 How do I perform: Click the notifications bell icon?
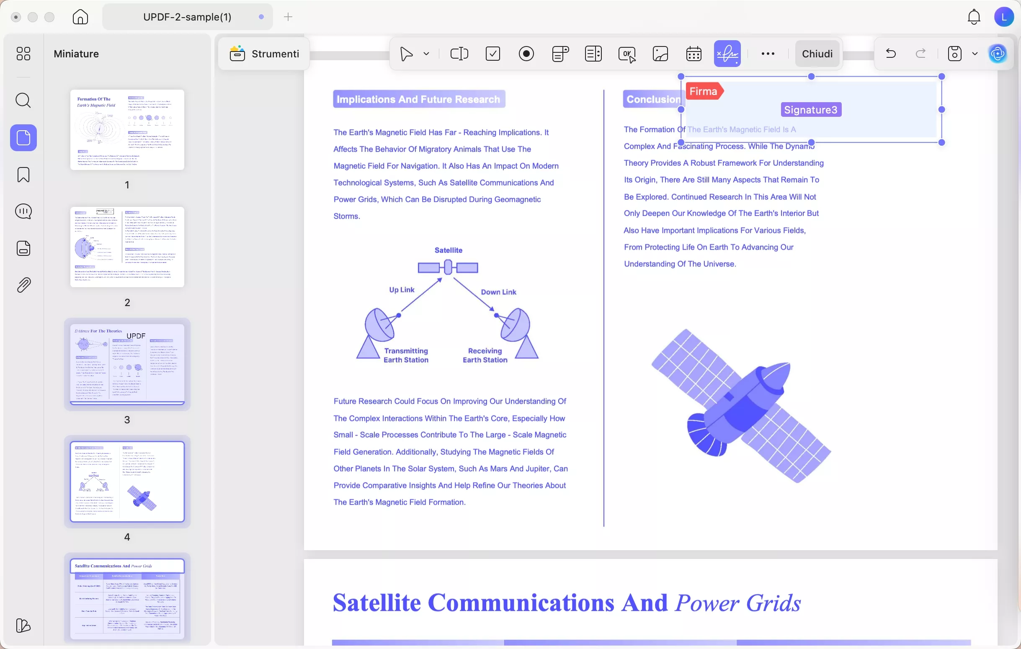974,17
